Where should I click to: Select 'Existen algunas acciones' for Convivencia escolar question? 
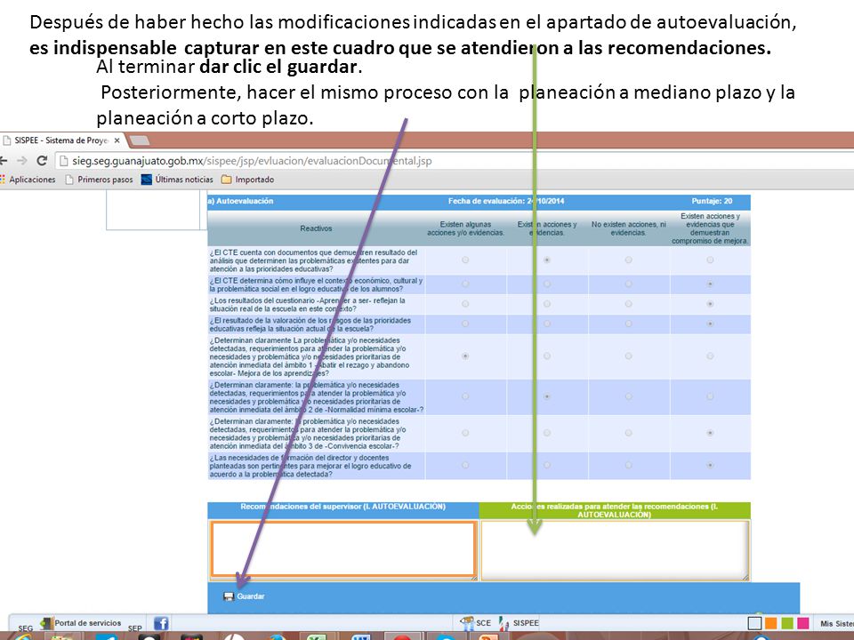click(465, 433)
